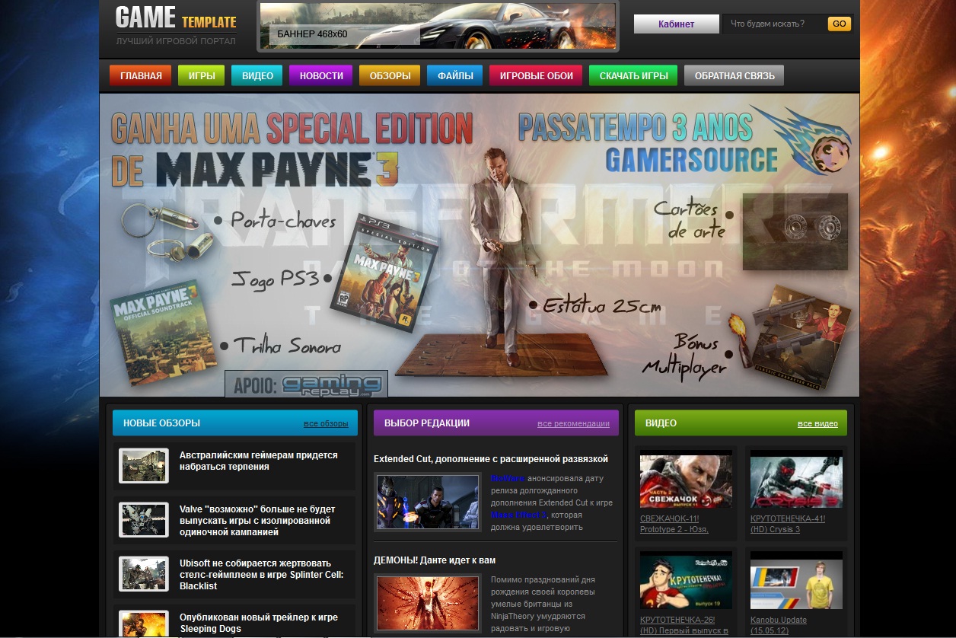Screen dimensions: 956x638
Task: Follow the 'все обзоры' link
Action: pos(326,423)
